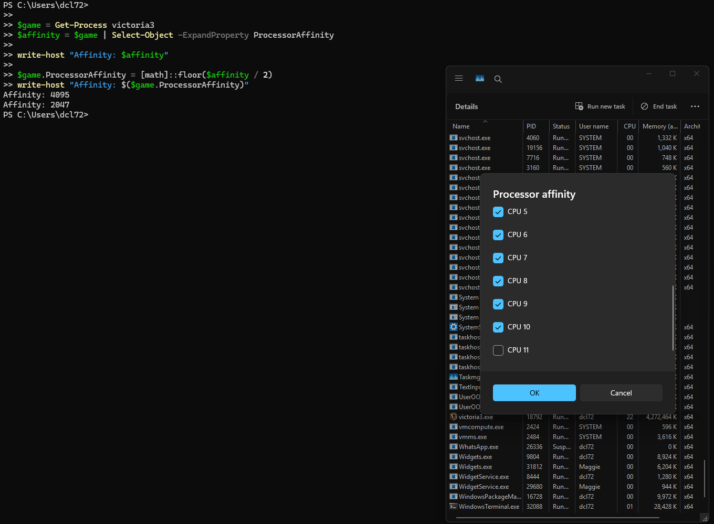Viewport: 714px width, 524px height.
Task: Enable the CPU 11 checkbox
Action: [498, 350]
